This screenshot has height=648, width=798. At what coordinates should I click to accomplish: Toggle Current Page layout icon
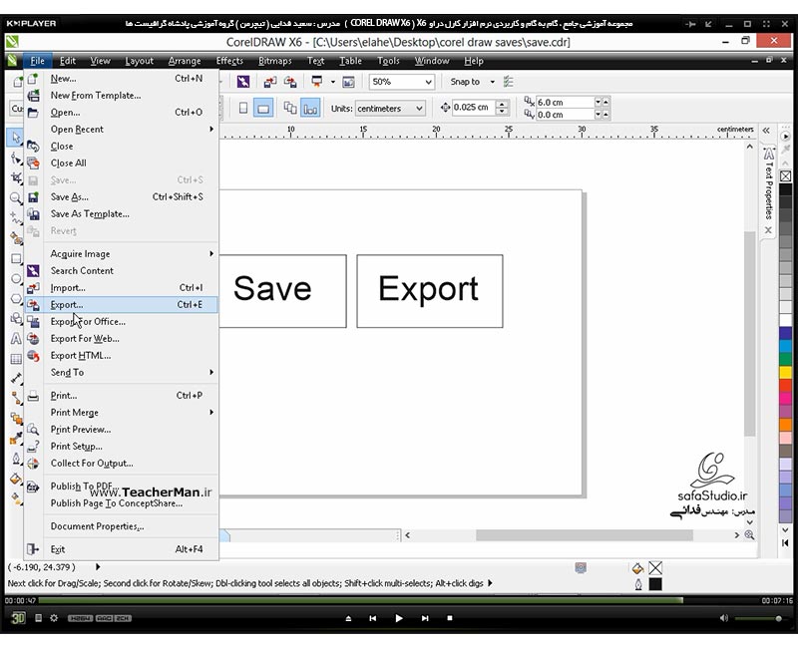click(x=310, y=108)
